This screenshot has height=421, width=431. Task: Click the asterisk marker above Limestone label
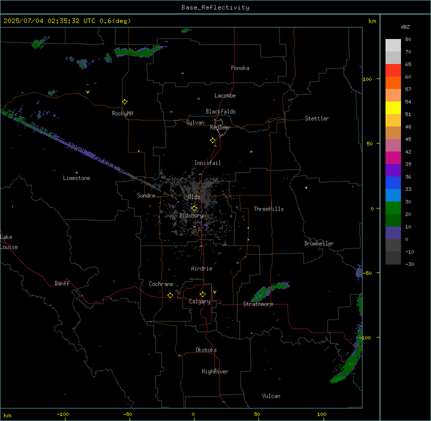coord(76,173)
